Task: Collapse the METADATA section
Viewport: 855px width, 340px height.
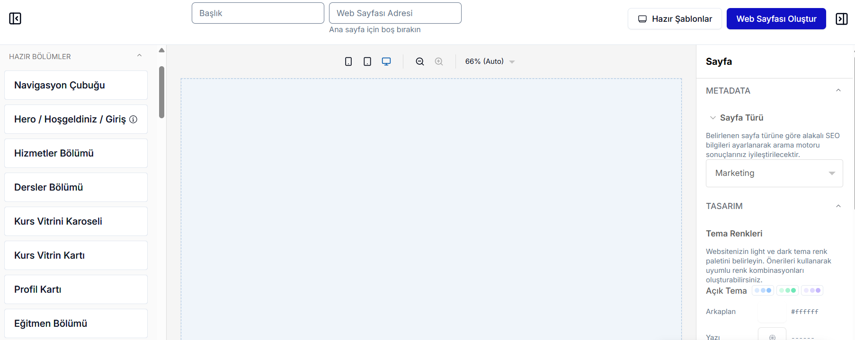Action: point(838,90)
